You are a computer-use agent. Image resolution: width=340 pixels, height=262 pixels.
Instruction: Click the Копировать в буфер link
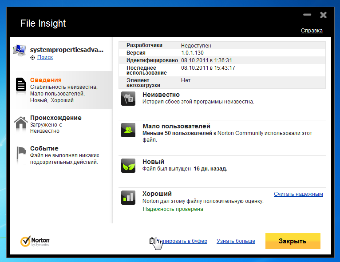182,241
